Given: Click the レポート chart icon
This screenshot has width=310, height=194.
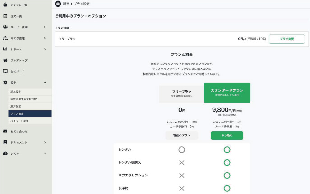Looking at the screenshot, I should pos(5,49).
